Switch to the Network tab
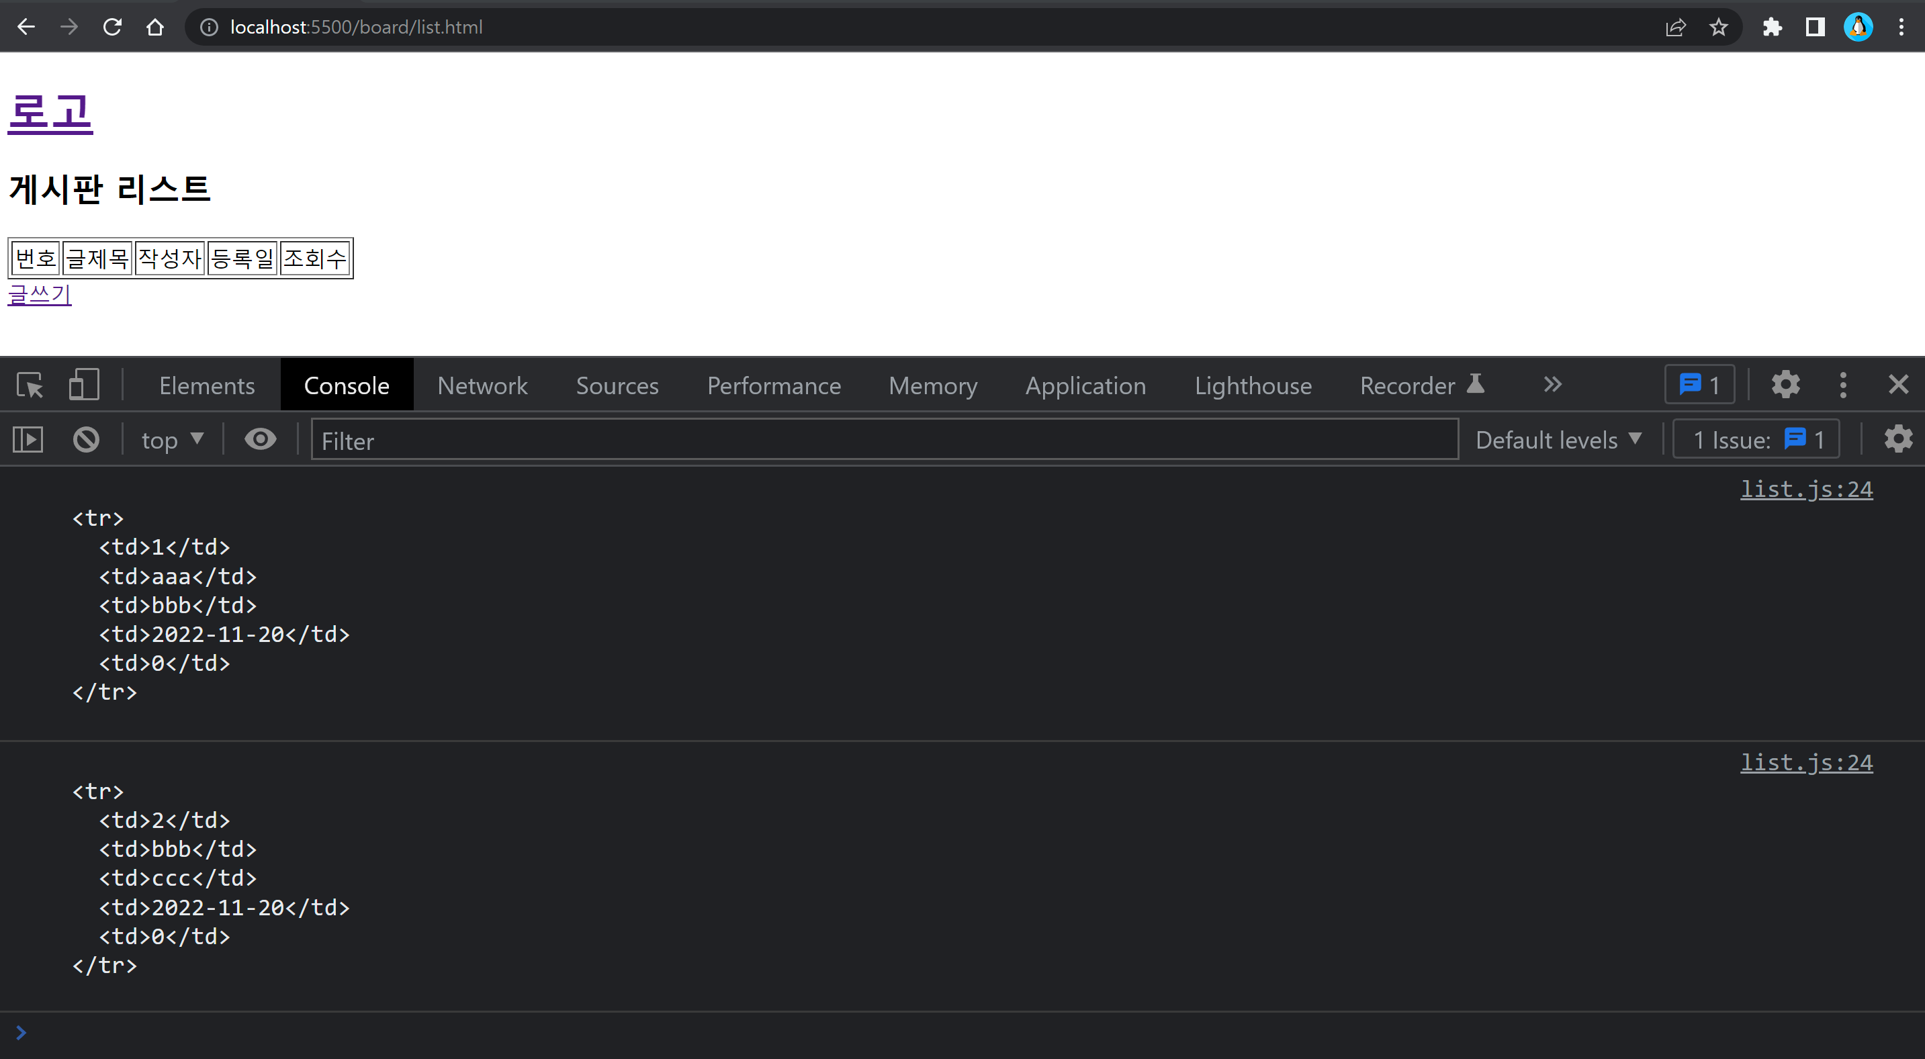The height and width of the screenshot is (1059, 1925). click(482, 385)
